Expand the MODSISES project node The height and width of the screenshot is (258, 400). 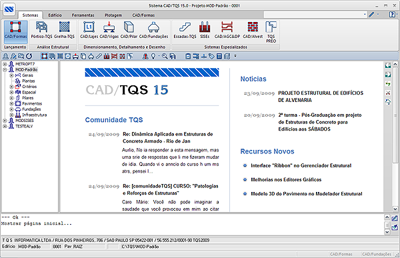(x=5, y=121)
